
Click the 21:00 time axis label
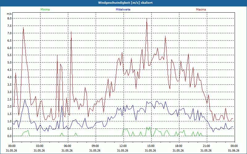[207, 146]
